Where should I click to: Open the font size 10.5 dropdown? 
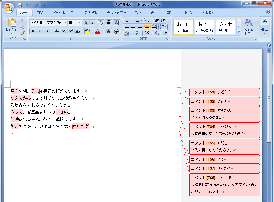point(80,23)
